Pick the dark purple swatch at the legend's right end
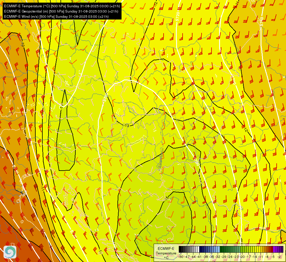 point(282,249)
